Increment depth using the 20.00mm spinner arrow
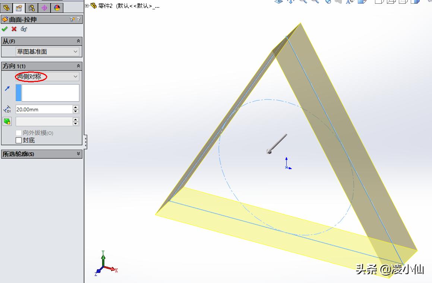The image size is (432, 283). point(76,107)
